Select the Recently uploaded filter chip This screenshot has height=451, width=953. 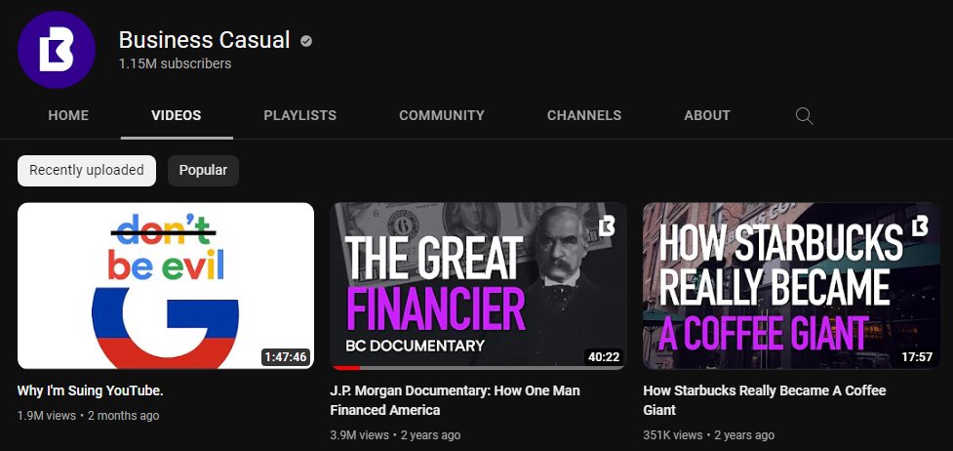pyautogui.click(x=87, y=171)
